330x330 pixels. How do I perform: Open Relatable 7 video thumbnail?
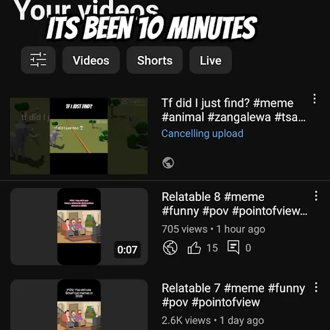coord(79,305)
